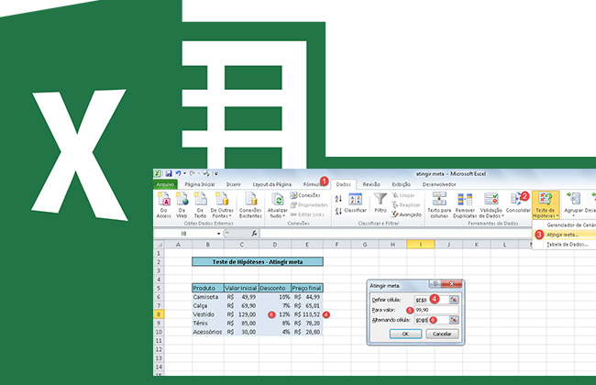
Task: Choose Atingir meta menu entry
Action: point(564,235)
